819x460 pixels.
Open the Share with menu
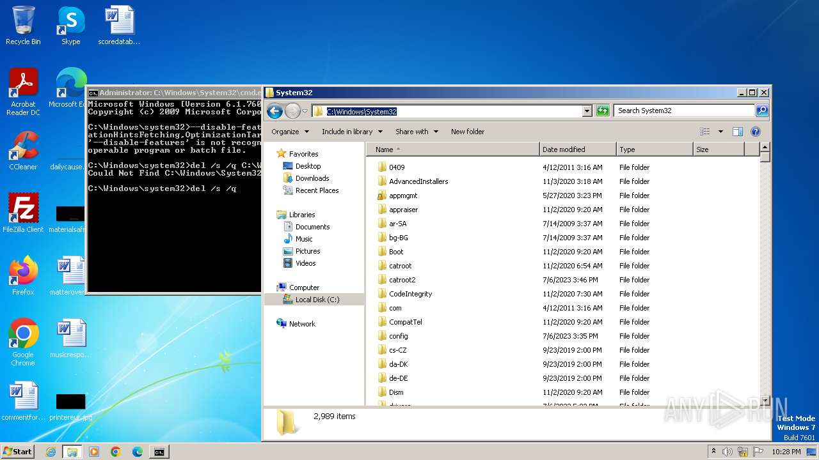(417, 132)
